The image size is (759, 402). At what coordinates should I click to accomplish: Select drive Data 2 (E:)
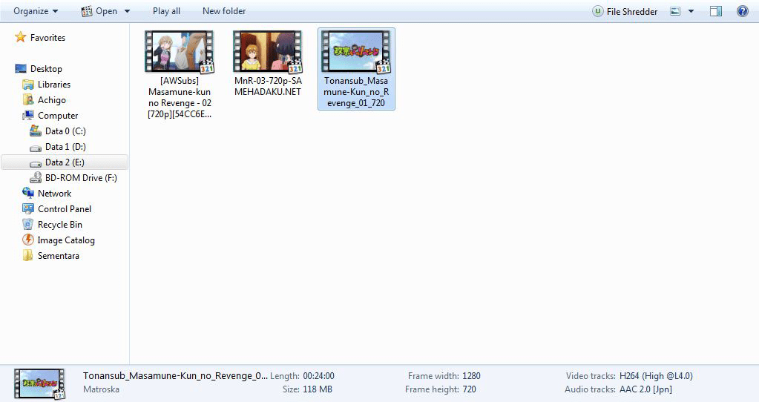(x=65, y=162)
